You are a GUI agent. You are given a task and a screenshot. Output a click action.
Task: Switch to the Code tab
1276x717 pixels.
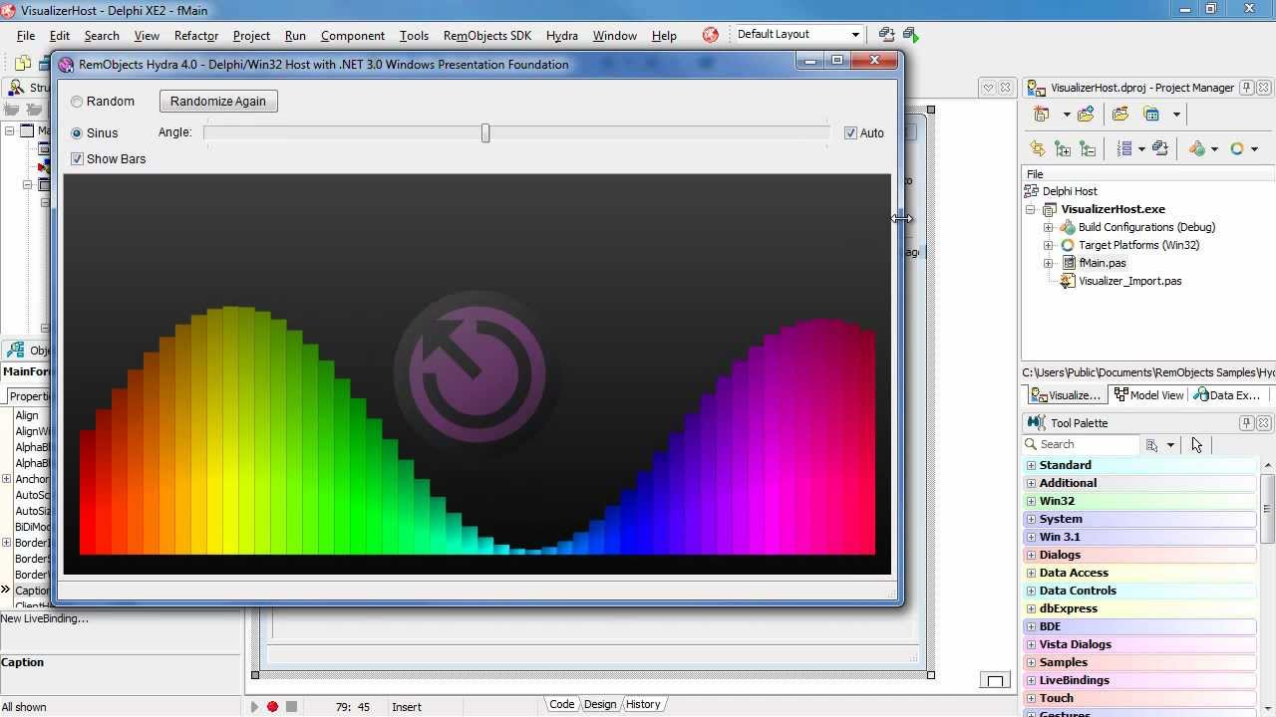(x=562, y=704)
